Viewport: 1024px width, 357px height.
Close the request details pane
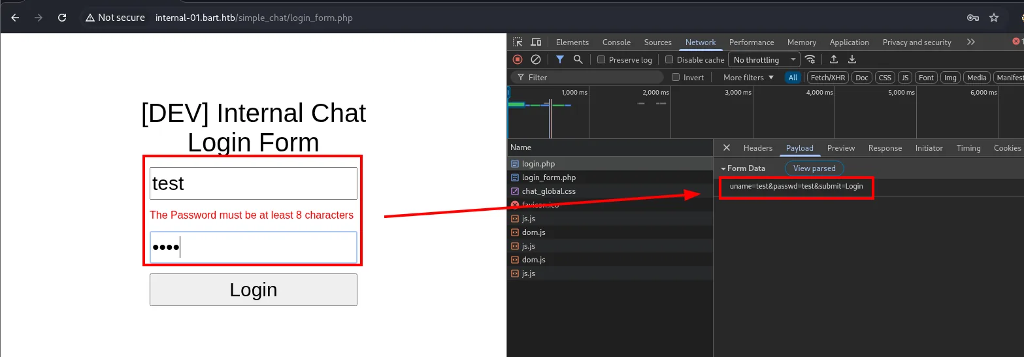[727, 148]
